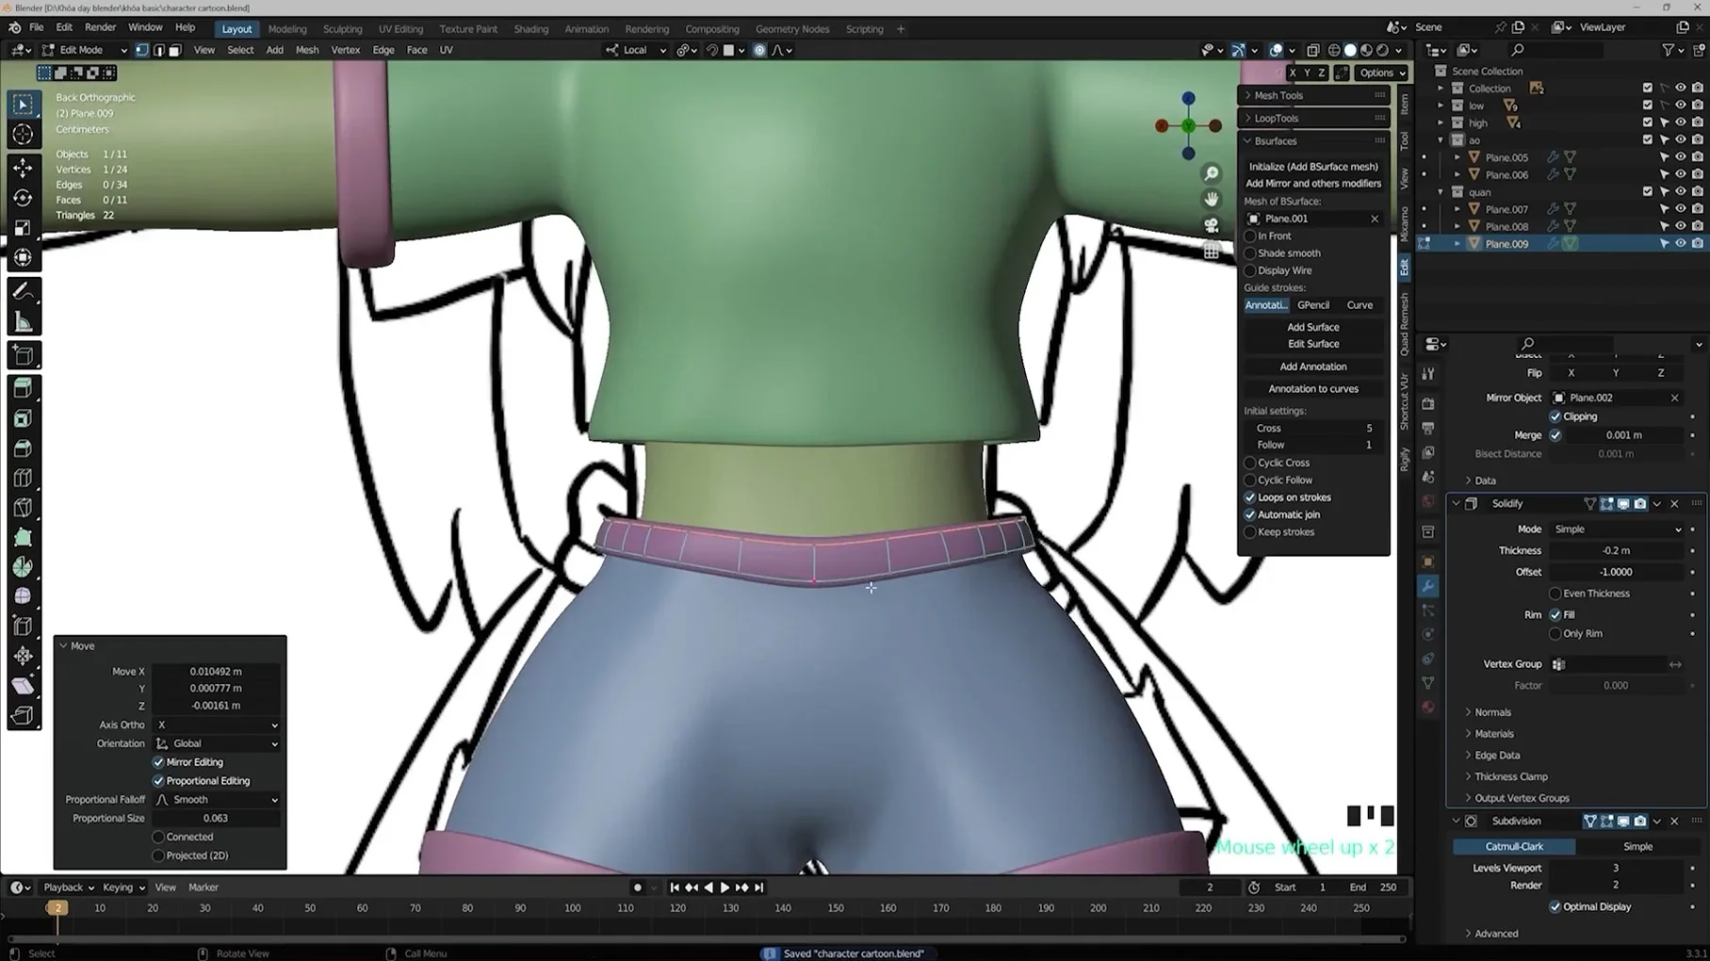
Task: Toggle the Cyclic Cross checkbox
Action: 1250,463
